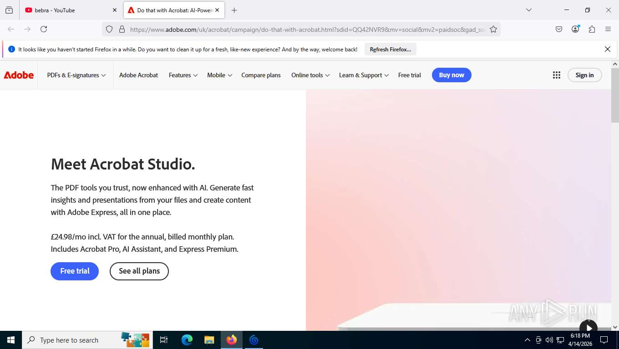
Task: Open the network tray icon
Action: pos(560,340)
